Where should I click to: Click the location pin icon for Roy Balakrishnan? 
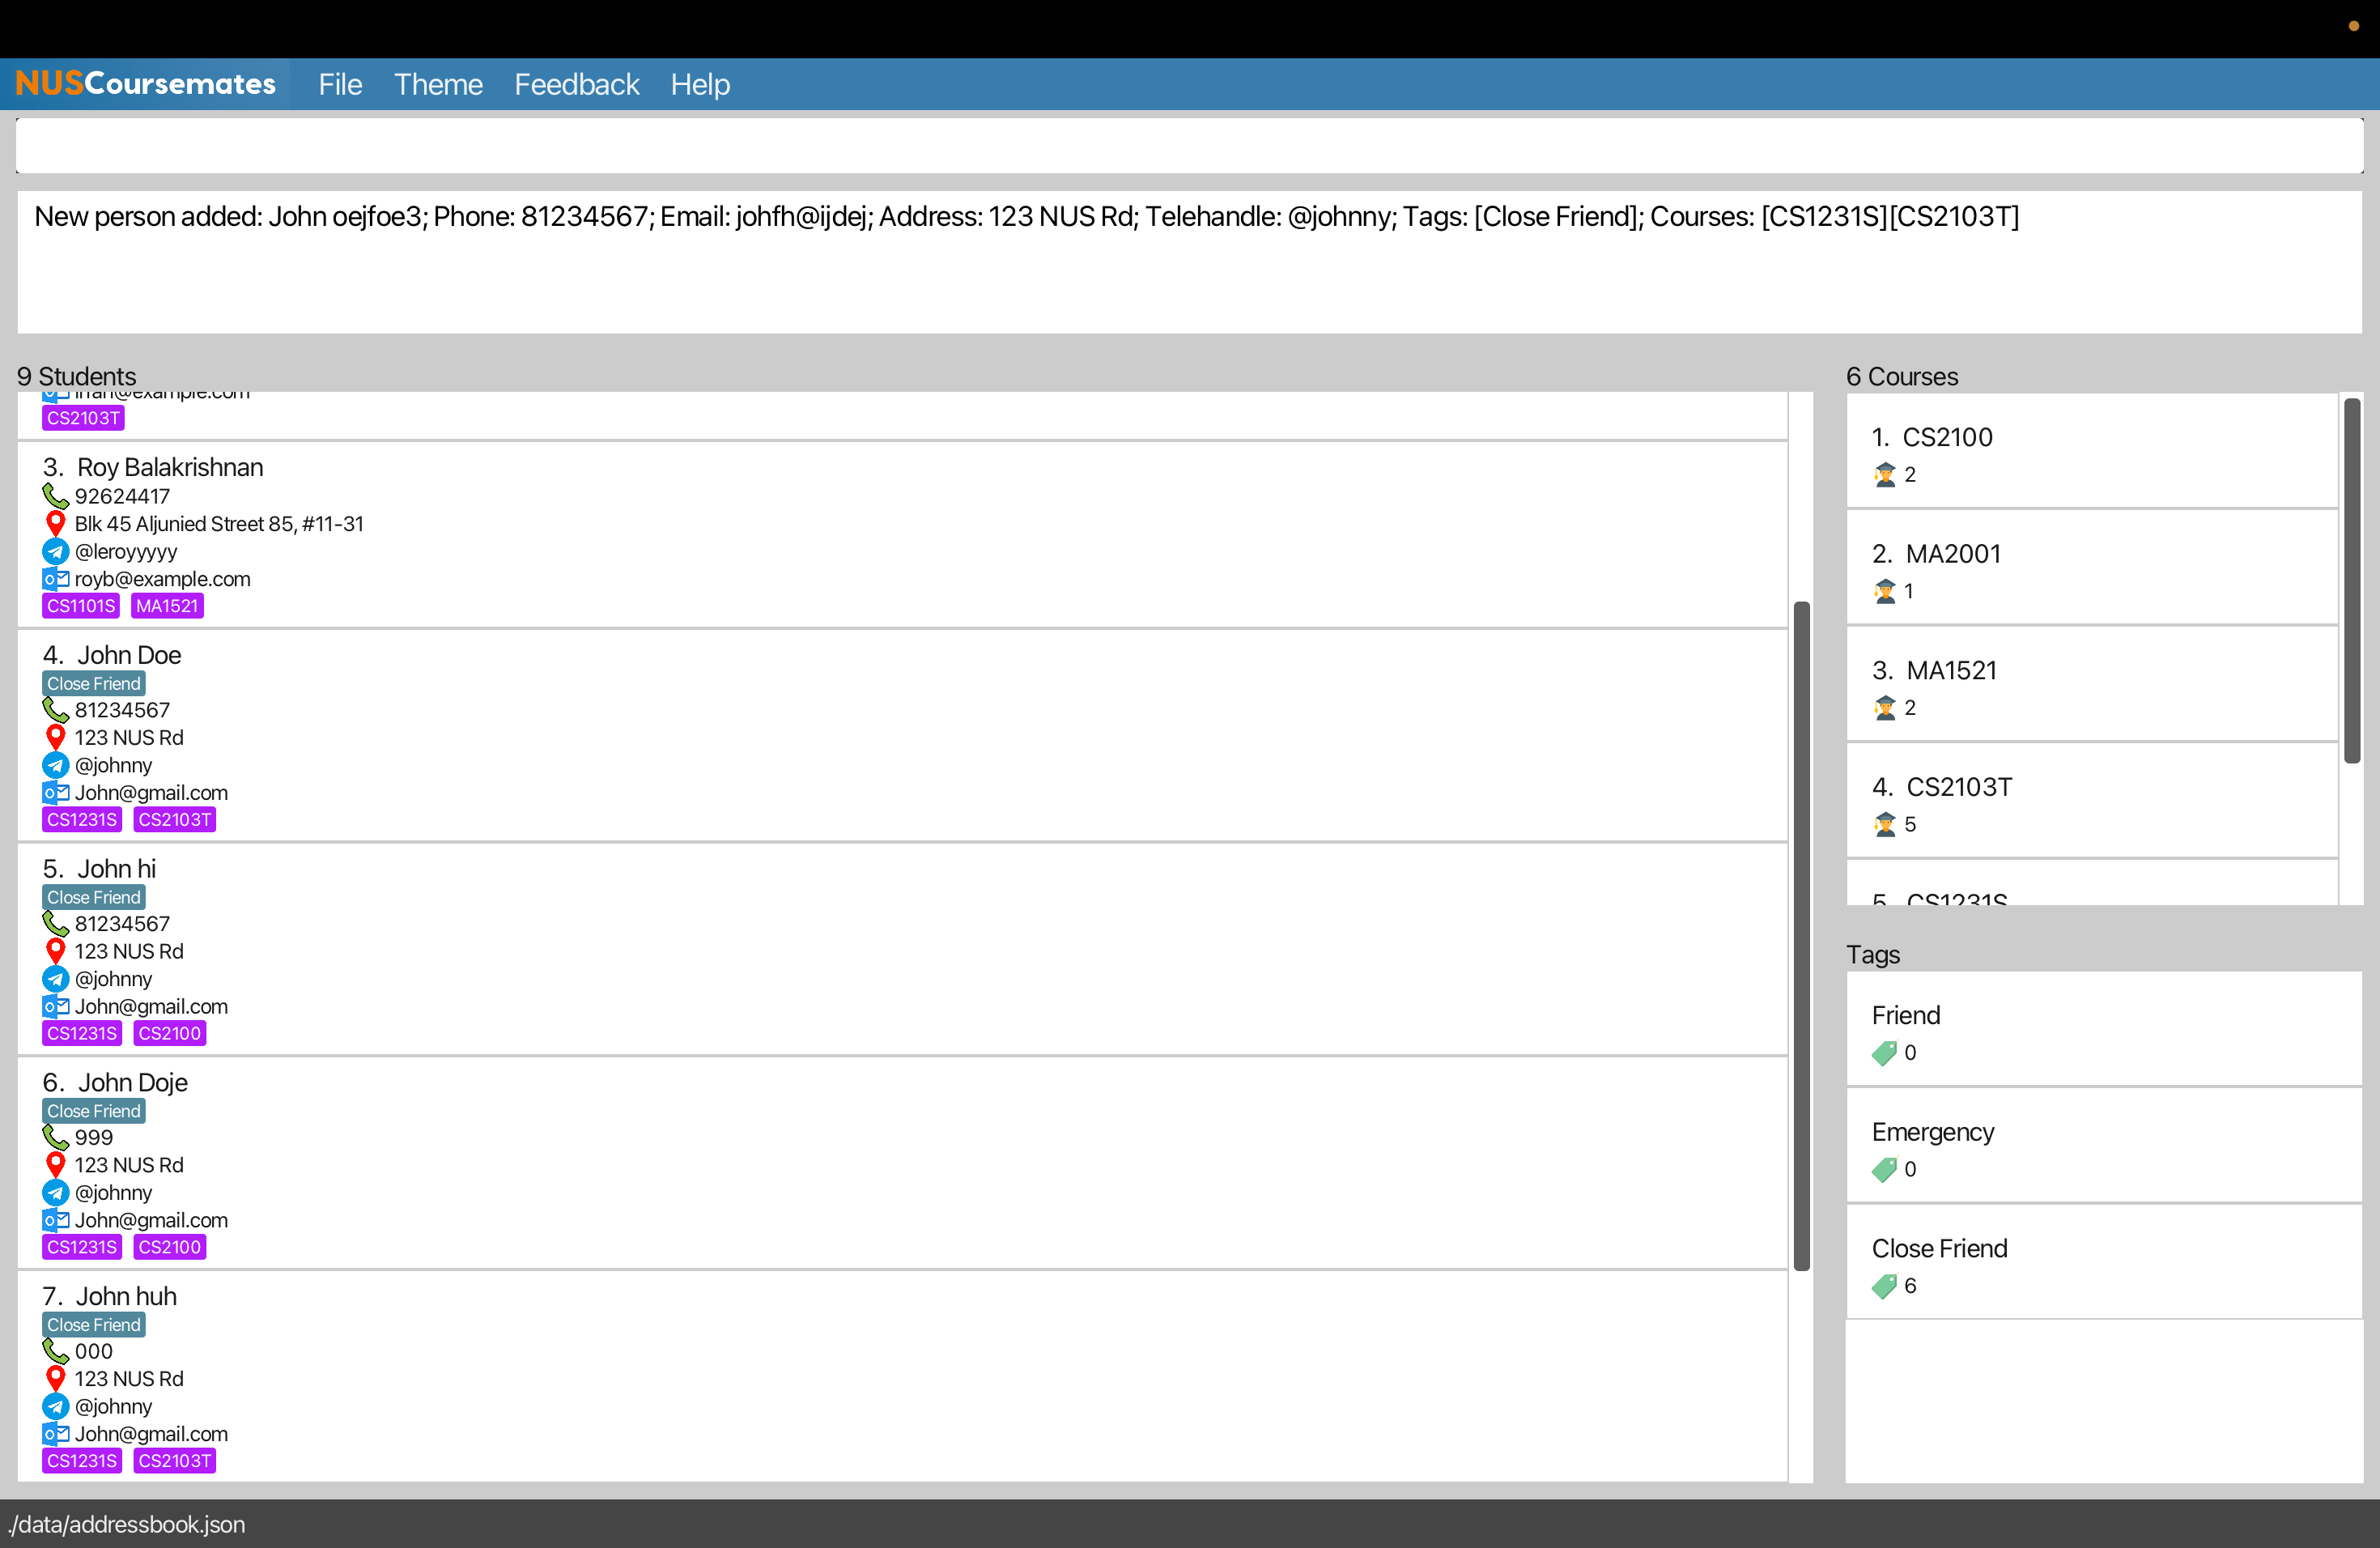coord(53,524)
